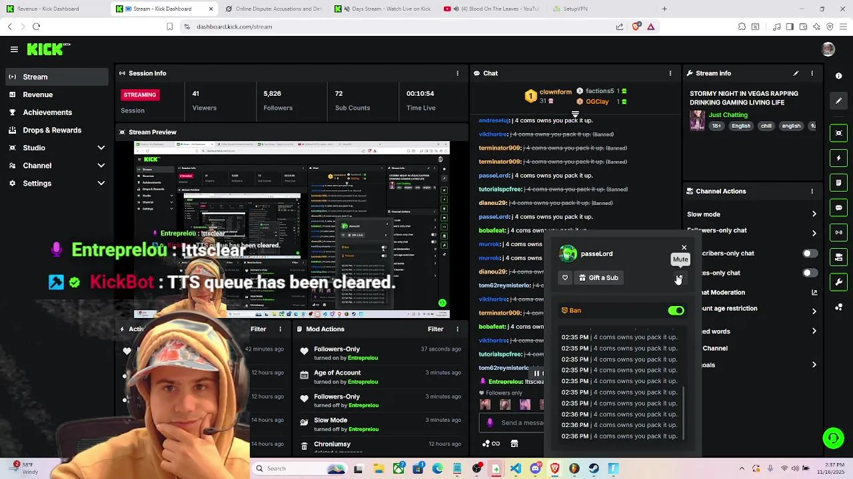853x479 pixels.
Task: Mute passeLord from the user card
Action: pos(679,278)
